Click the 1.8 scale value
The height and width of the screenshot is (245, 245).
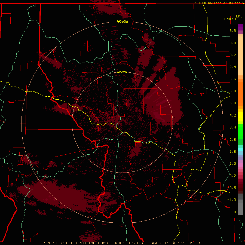click(x=233, y=152)
